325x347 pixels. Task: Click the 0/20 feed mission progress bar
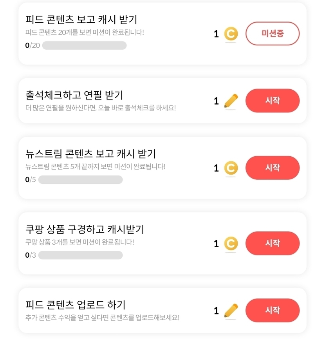[x=84, y=45]
